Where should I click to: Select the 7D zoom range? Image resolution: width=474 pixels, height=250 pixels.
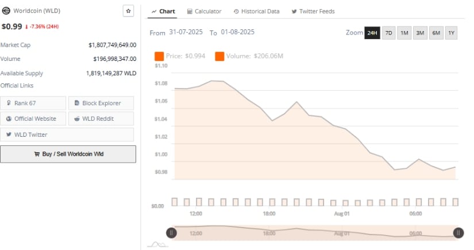pos(389,33)
